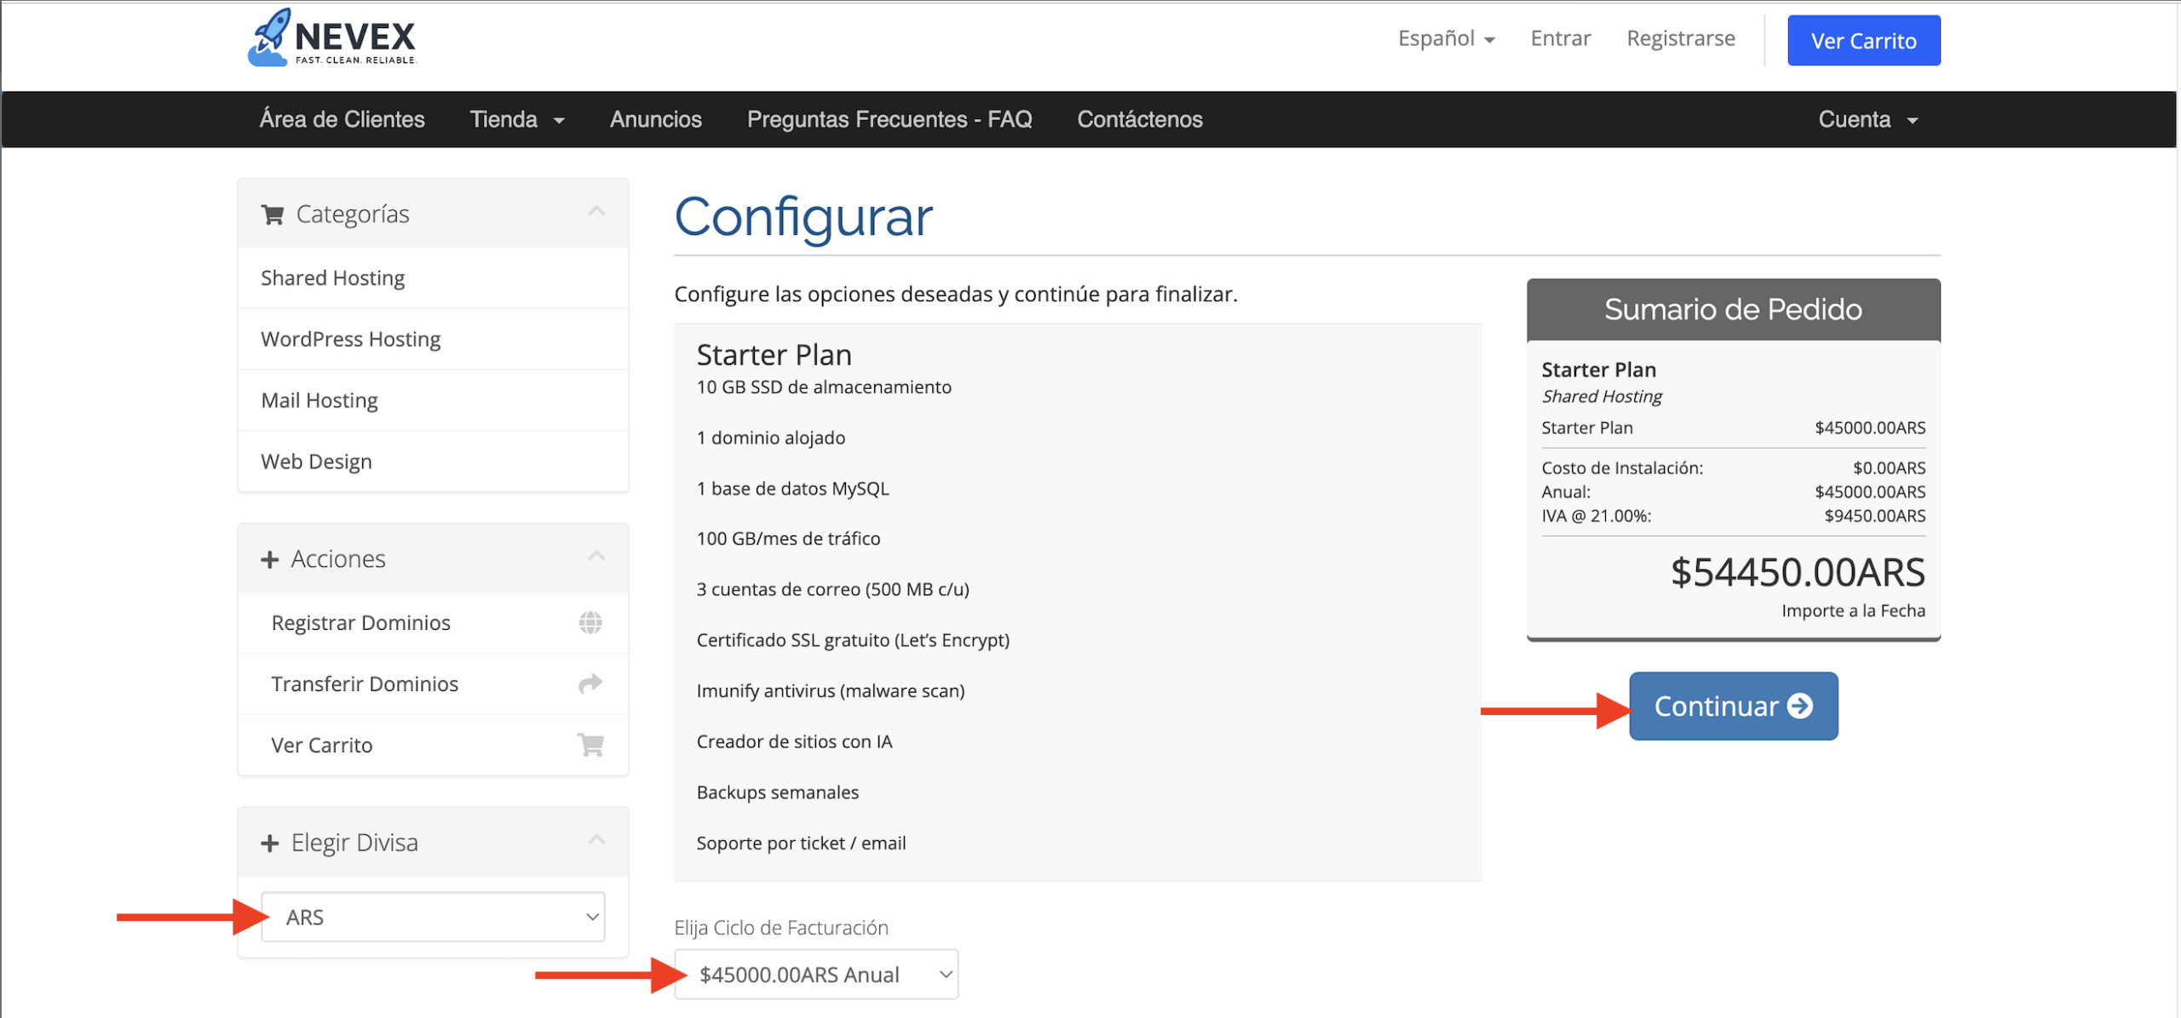Collapse the Acciones panel chevron

coord(596,557)
